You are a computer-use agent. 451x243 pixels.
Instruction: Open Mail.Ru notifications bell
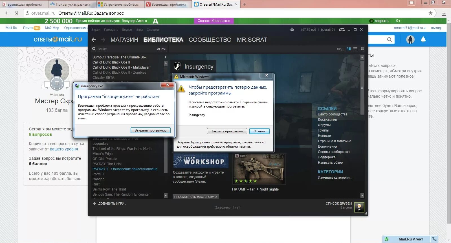point(423,40)
